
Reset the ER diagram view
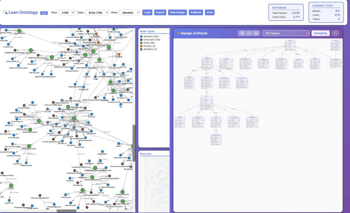pyautogui.click(x=256, y=33)
